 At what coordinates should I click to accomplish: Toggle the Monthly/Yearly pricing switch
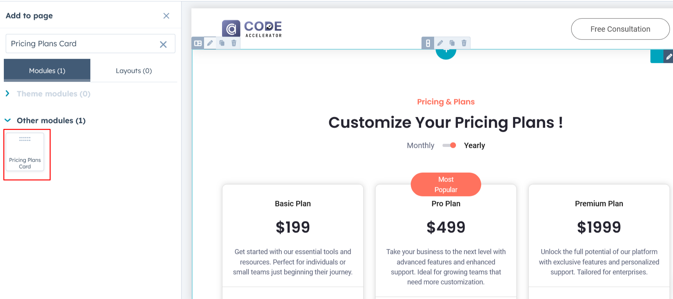click(449, 145)
